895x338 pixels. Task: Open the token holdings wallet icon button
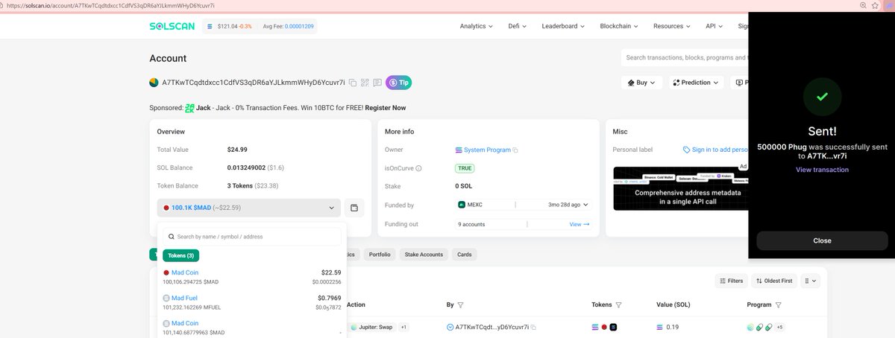click(354, 208)
